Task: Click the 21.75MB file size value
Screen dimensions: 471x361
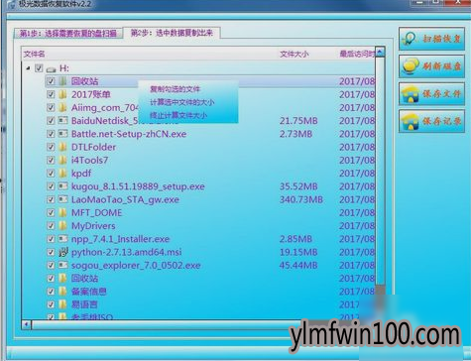Action: click(x=298, y=121)
